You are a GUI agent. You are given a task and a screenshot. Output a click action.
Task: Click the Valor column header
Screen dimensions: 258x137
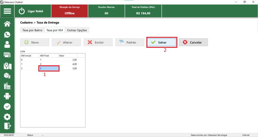click(x=68, y=55)
